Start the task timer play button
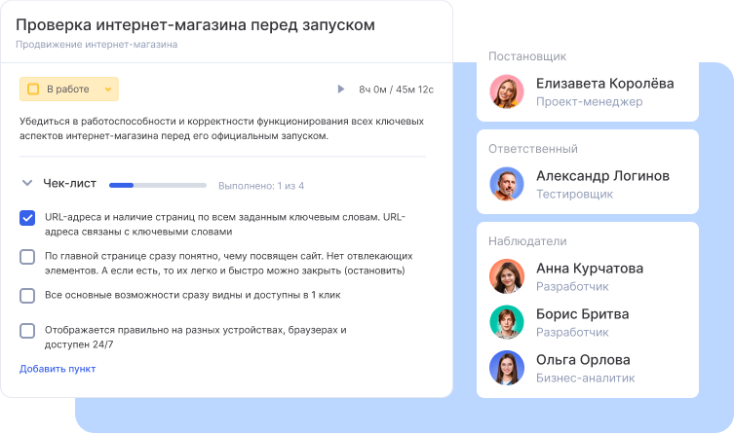Viewport: 734px width, 434px height. tap(341, 90)
